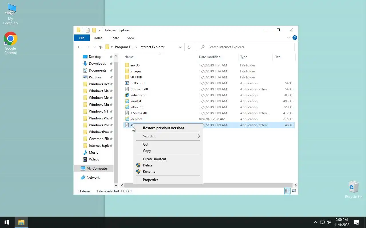
Task: Open the notification center icon
Action: pos(357,222)
